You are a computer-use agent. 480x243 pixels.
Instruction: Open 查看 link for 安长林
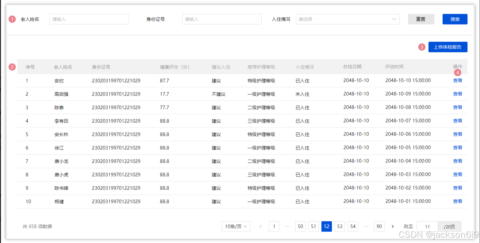[x=458, y=134]
